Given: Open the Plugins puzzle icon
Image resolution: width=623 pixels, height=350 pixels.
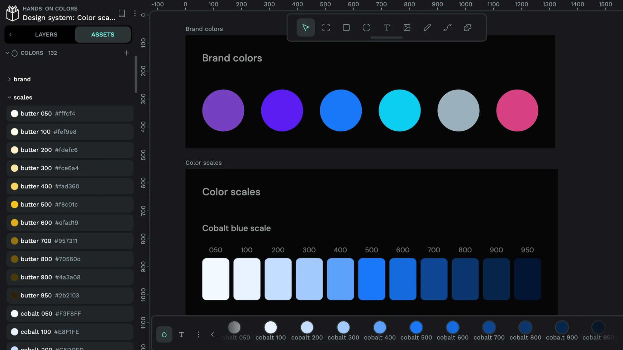Looking at the screenshot, I should pos(468,28).
